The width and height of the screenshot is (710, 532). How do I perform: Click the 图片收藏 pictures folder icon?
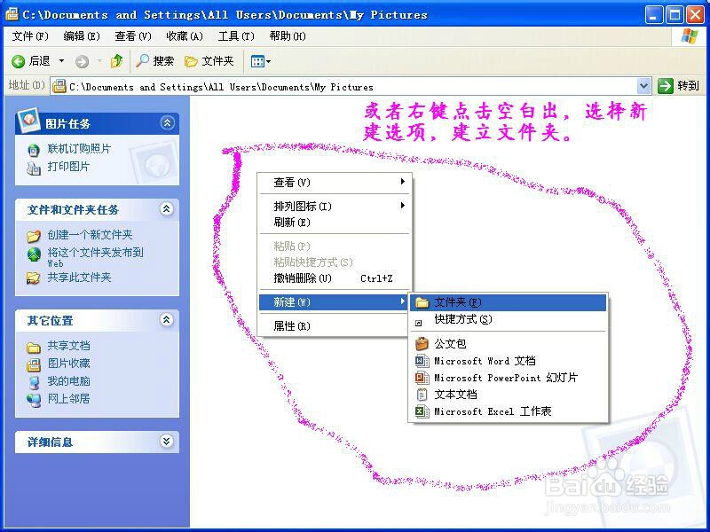[34, 364]
